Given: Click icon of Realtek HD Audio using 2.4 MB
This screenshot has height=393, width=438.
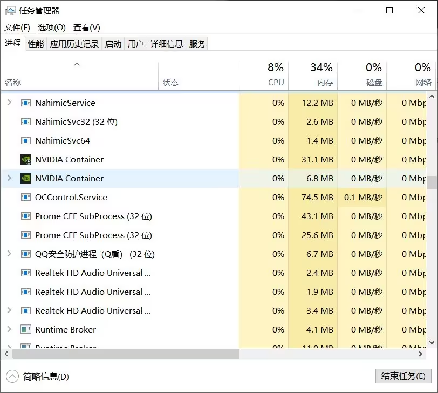Looking at the screenshot, I should [26, 273].
